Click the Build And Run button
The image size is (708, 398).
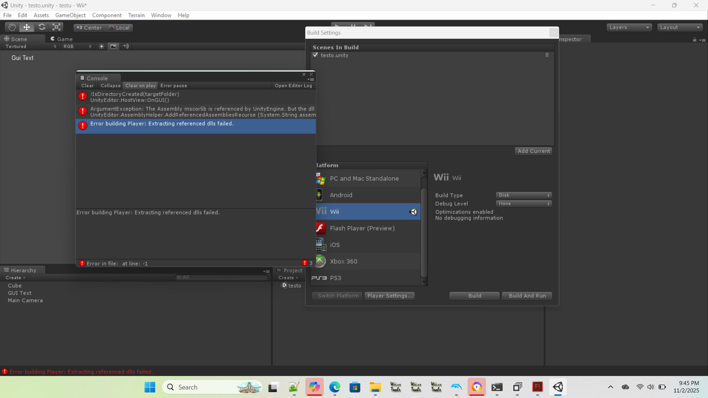pos(527,296)
